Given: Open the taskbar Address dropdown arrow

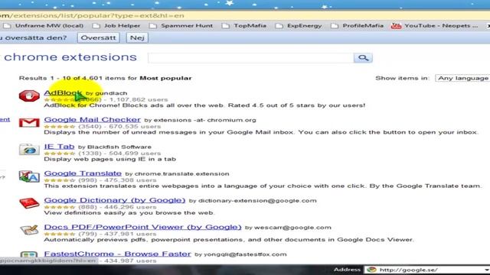Looking at the screenshot, I should tap(487, 270).
